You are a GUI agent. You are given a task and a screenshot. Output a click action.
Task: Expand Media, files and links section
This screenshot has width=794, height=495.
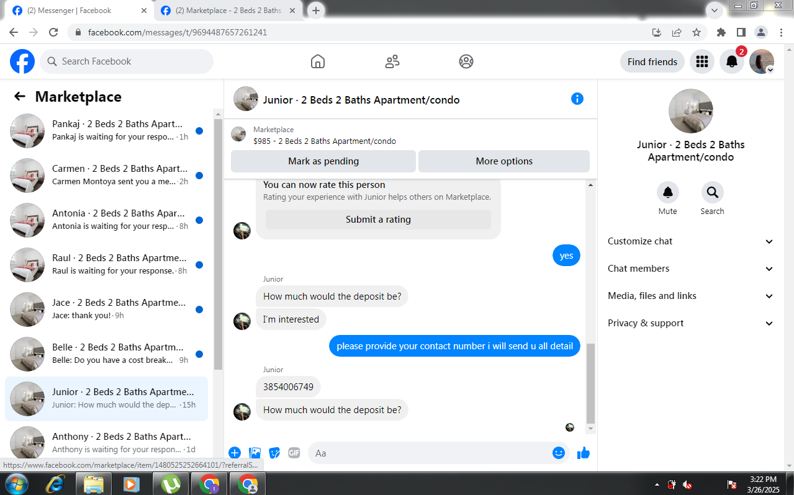point(691,296)
